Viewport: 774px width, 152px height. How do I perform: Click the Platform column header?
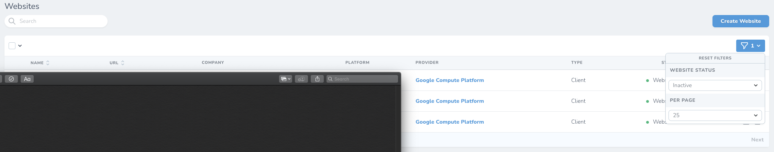tap(357, 63)
